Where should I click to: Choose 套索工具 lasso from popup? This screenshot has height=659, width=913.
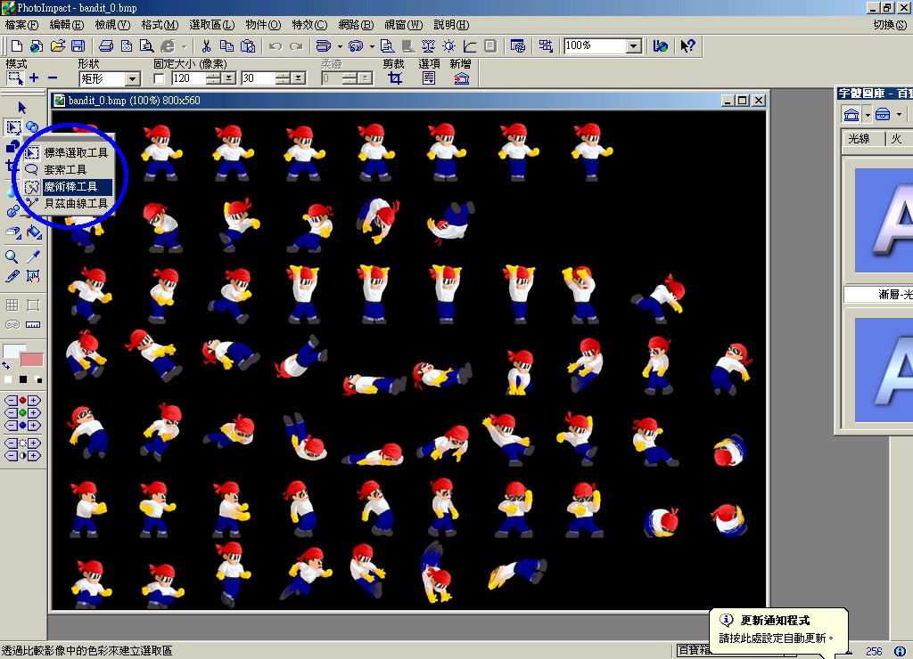67,169
